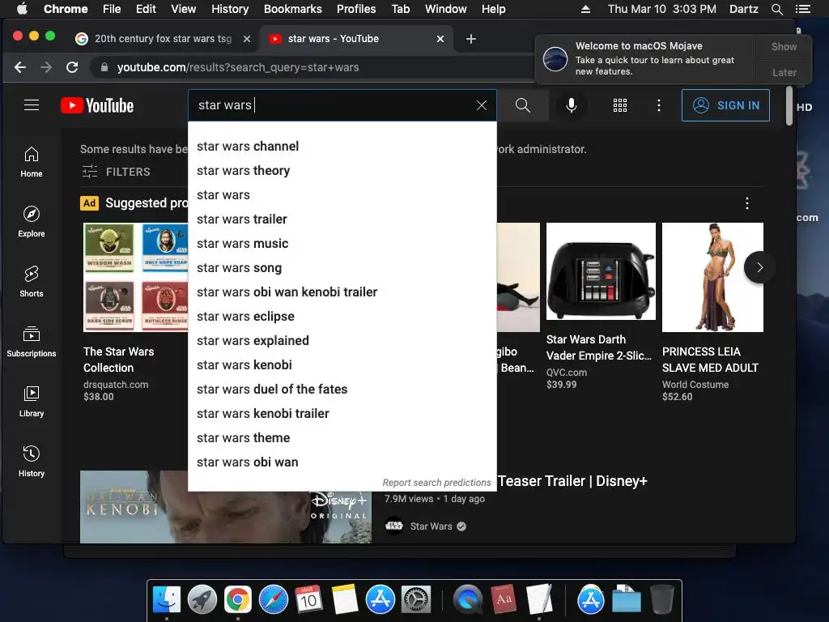The height and width of the screenshot is (622, 829).
Task: Click the magnifier search button
Action: tap(523, 105)
